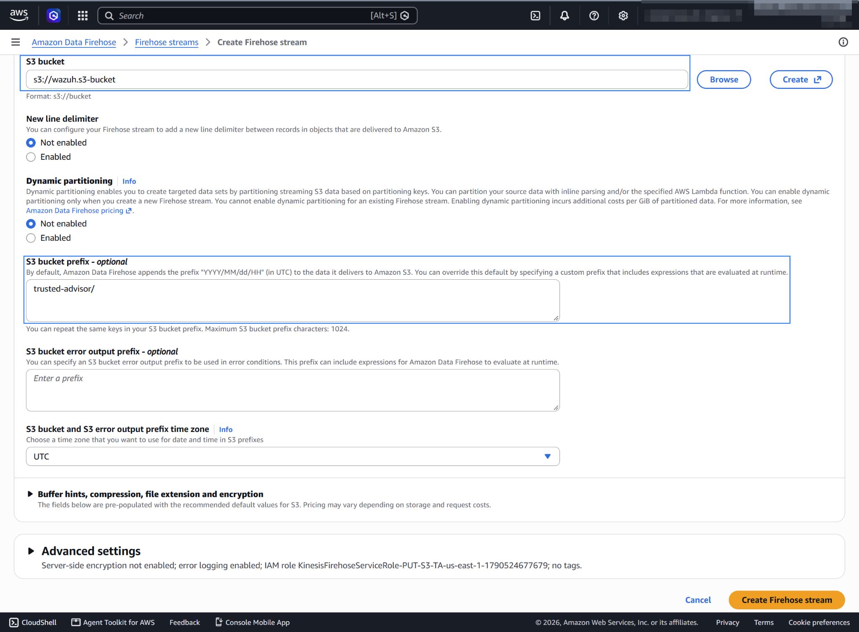Open the prefix time zone Info link
The image size is (859, 632).
point(226,429)
